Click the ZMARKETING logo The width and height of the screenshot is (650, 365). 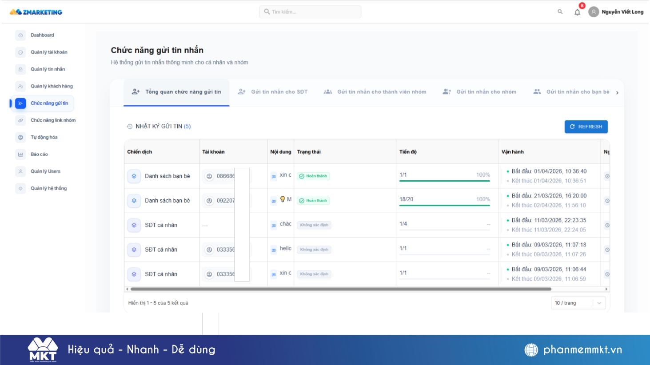coord(36,12)
